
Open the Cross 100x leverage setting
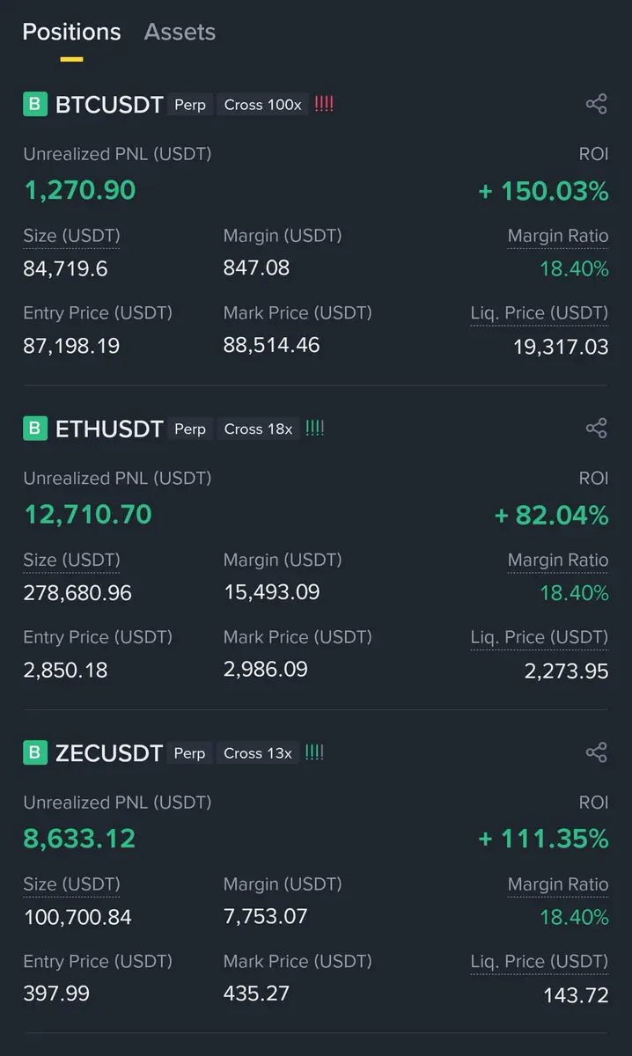262,105
